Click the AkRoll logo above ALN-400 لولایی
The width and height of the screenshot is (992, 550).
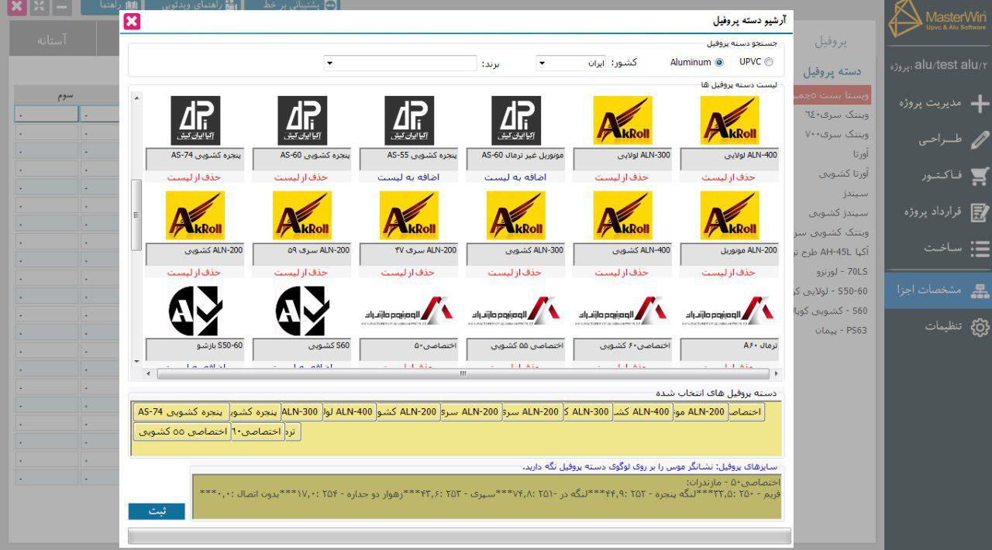coord(730,120)
